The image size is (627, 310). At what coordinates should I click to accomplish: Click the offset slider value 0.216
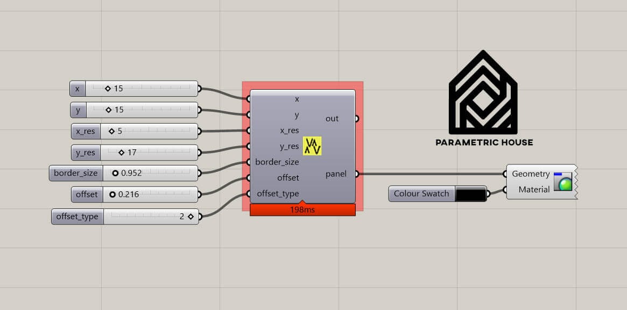128,194
